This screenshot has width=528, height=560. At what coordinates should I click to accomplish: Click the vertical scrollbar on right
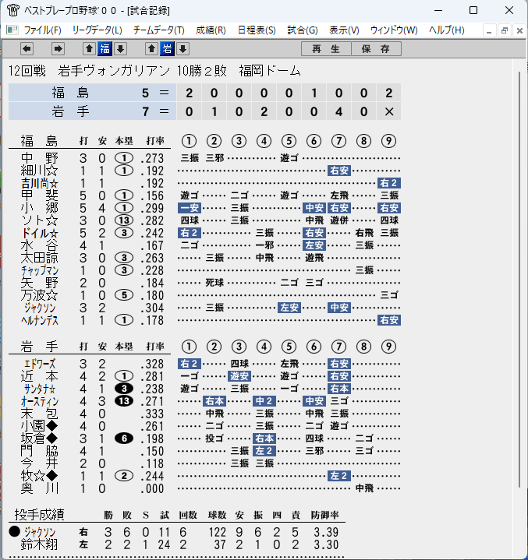(x=519, y=280)
